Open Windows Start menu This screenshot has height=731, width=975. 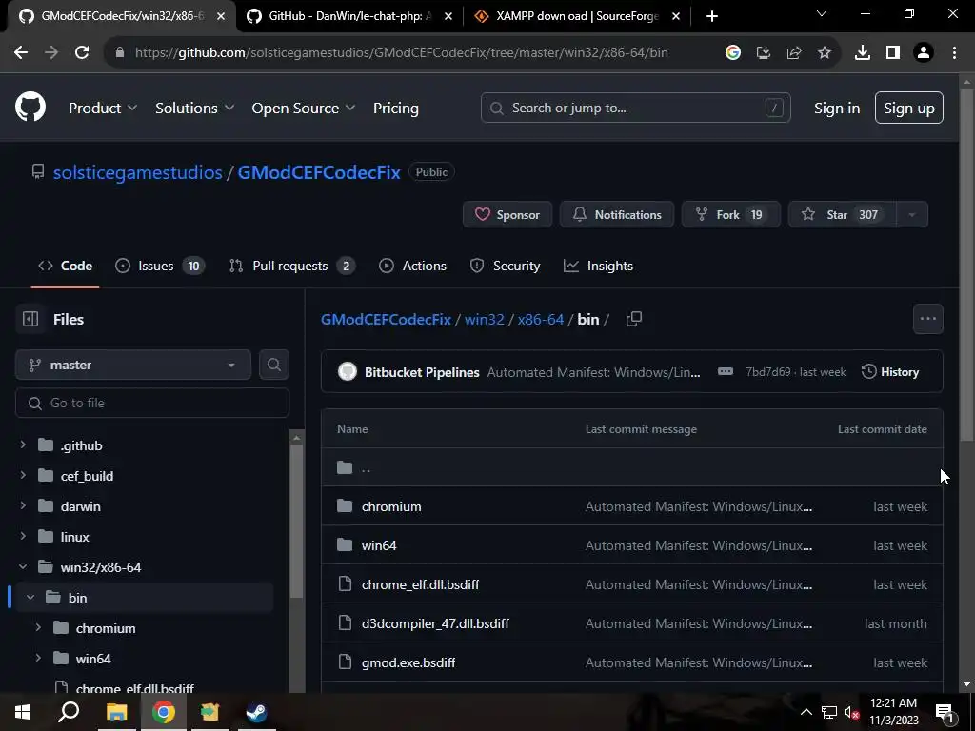23,712
